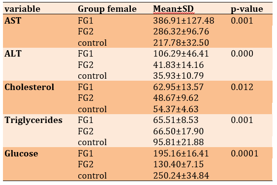
Task: Select AST value 386.91±127.48
Action: (x=184, y=21)
